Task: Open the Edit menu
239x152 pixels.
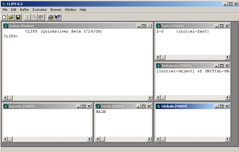Action: click(x=14, y=10)
